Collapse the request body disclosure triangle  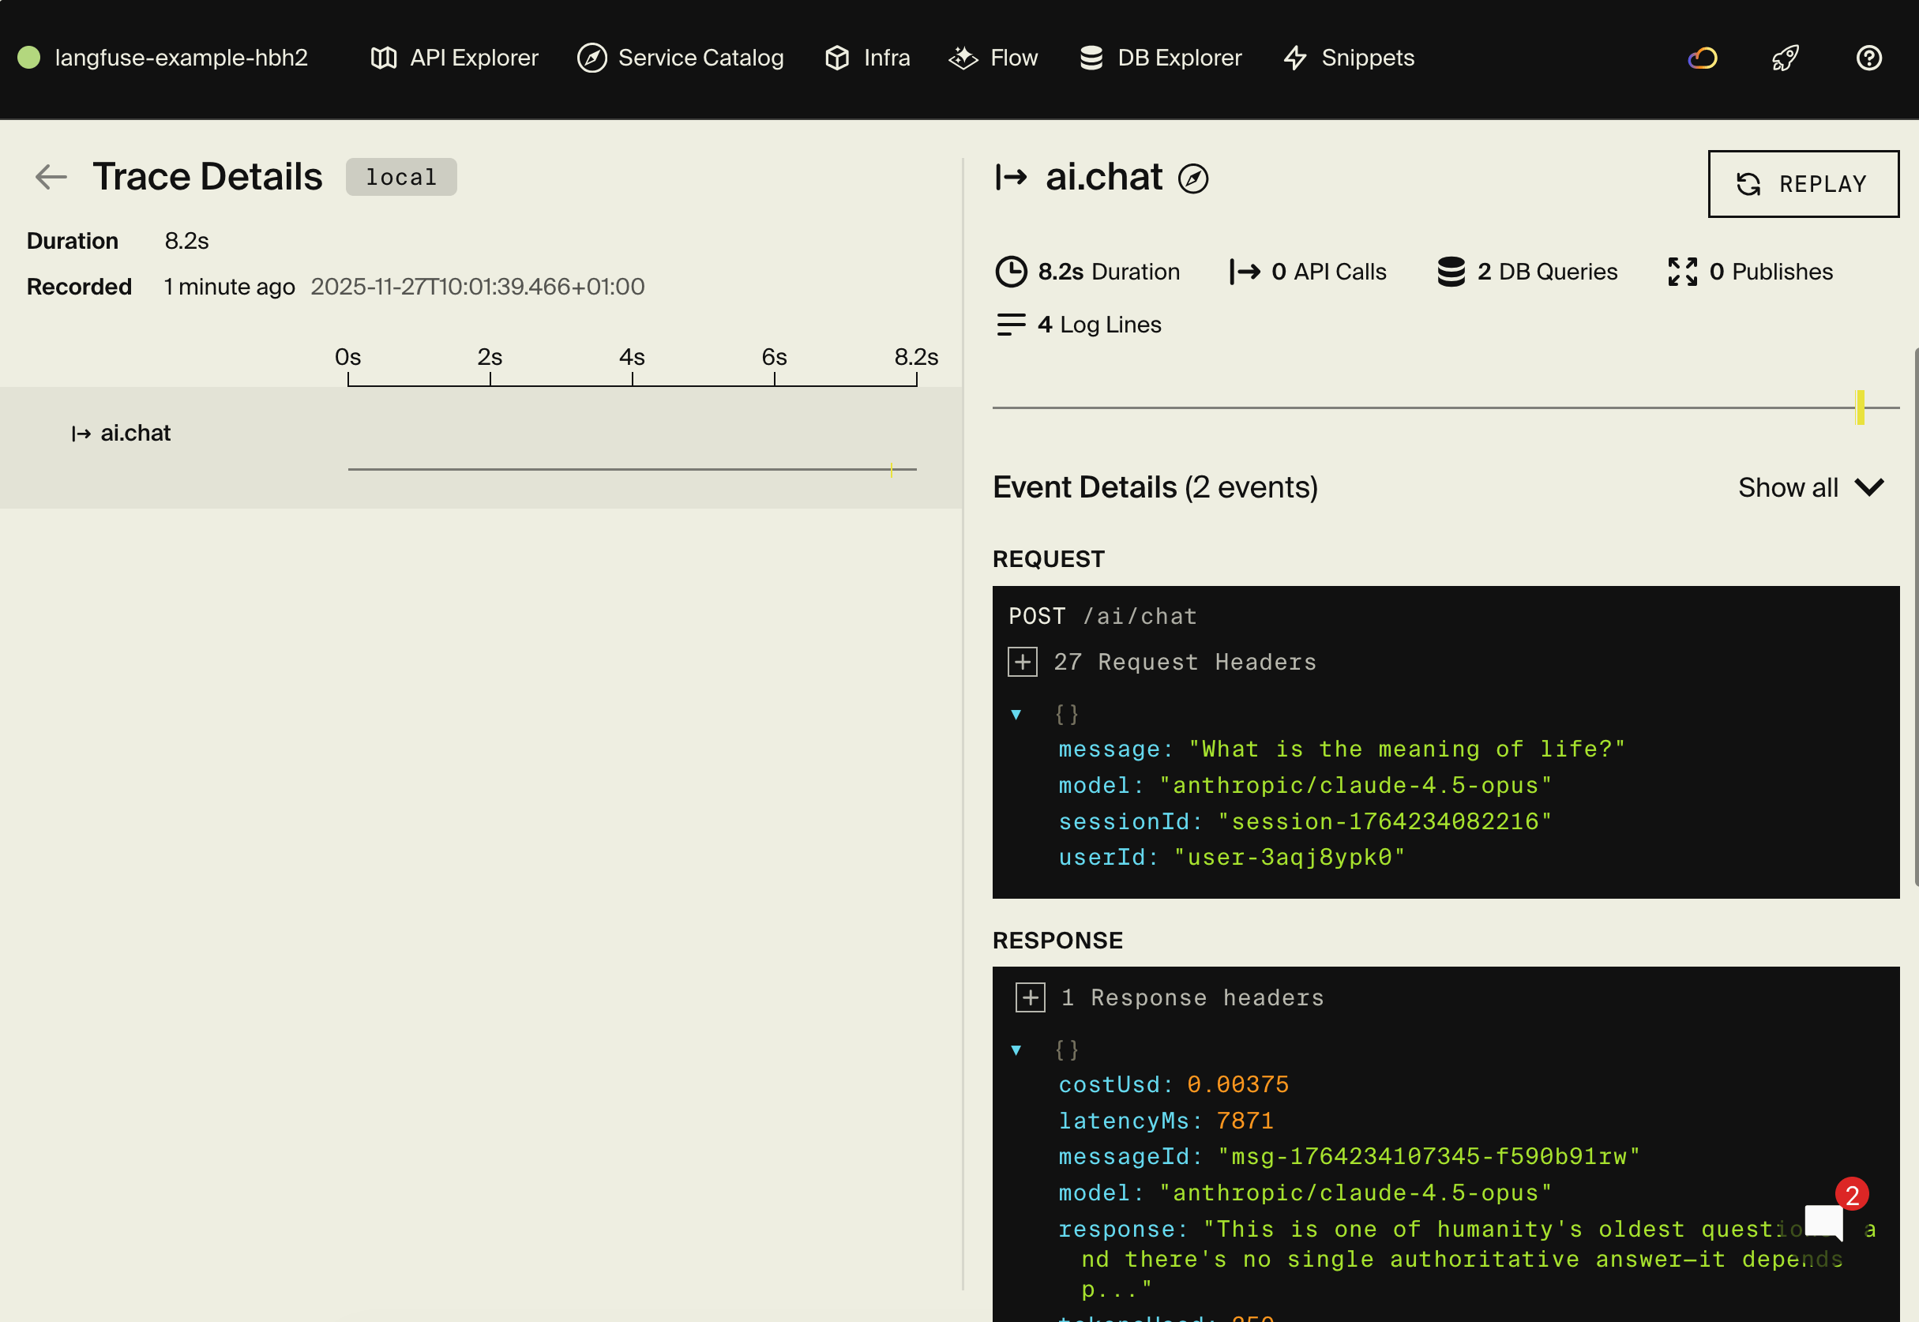(x=1017, y=714)
